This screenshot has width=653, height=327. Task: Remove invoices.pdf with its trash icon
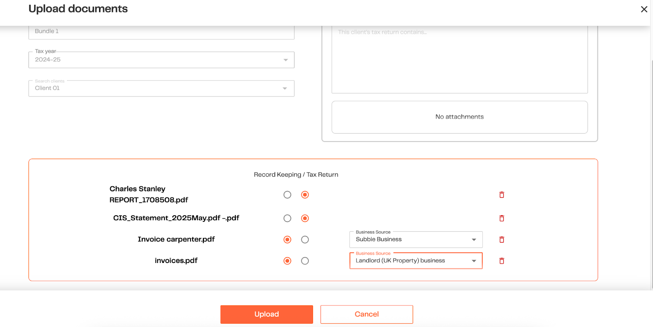pyautogui.click(x=502, y=261)
